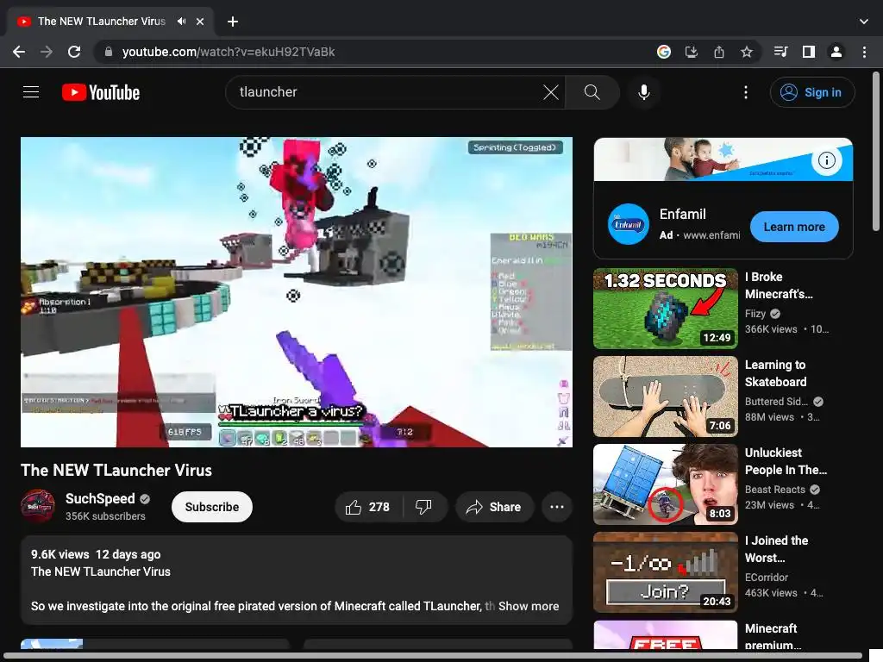Reload the YouTube page
883x662 pixels.
tap(74, 52)
